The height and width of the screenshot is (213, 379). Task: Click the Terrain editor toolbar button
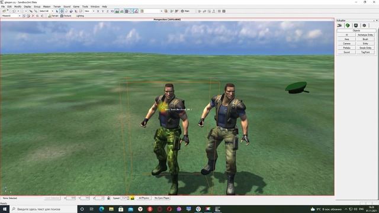[53, 16]
